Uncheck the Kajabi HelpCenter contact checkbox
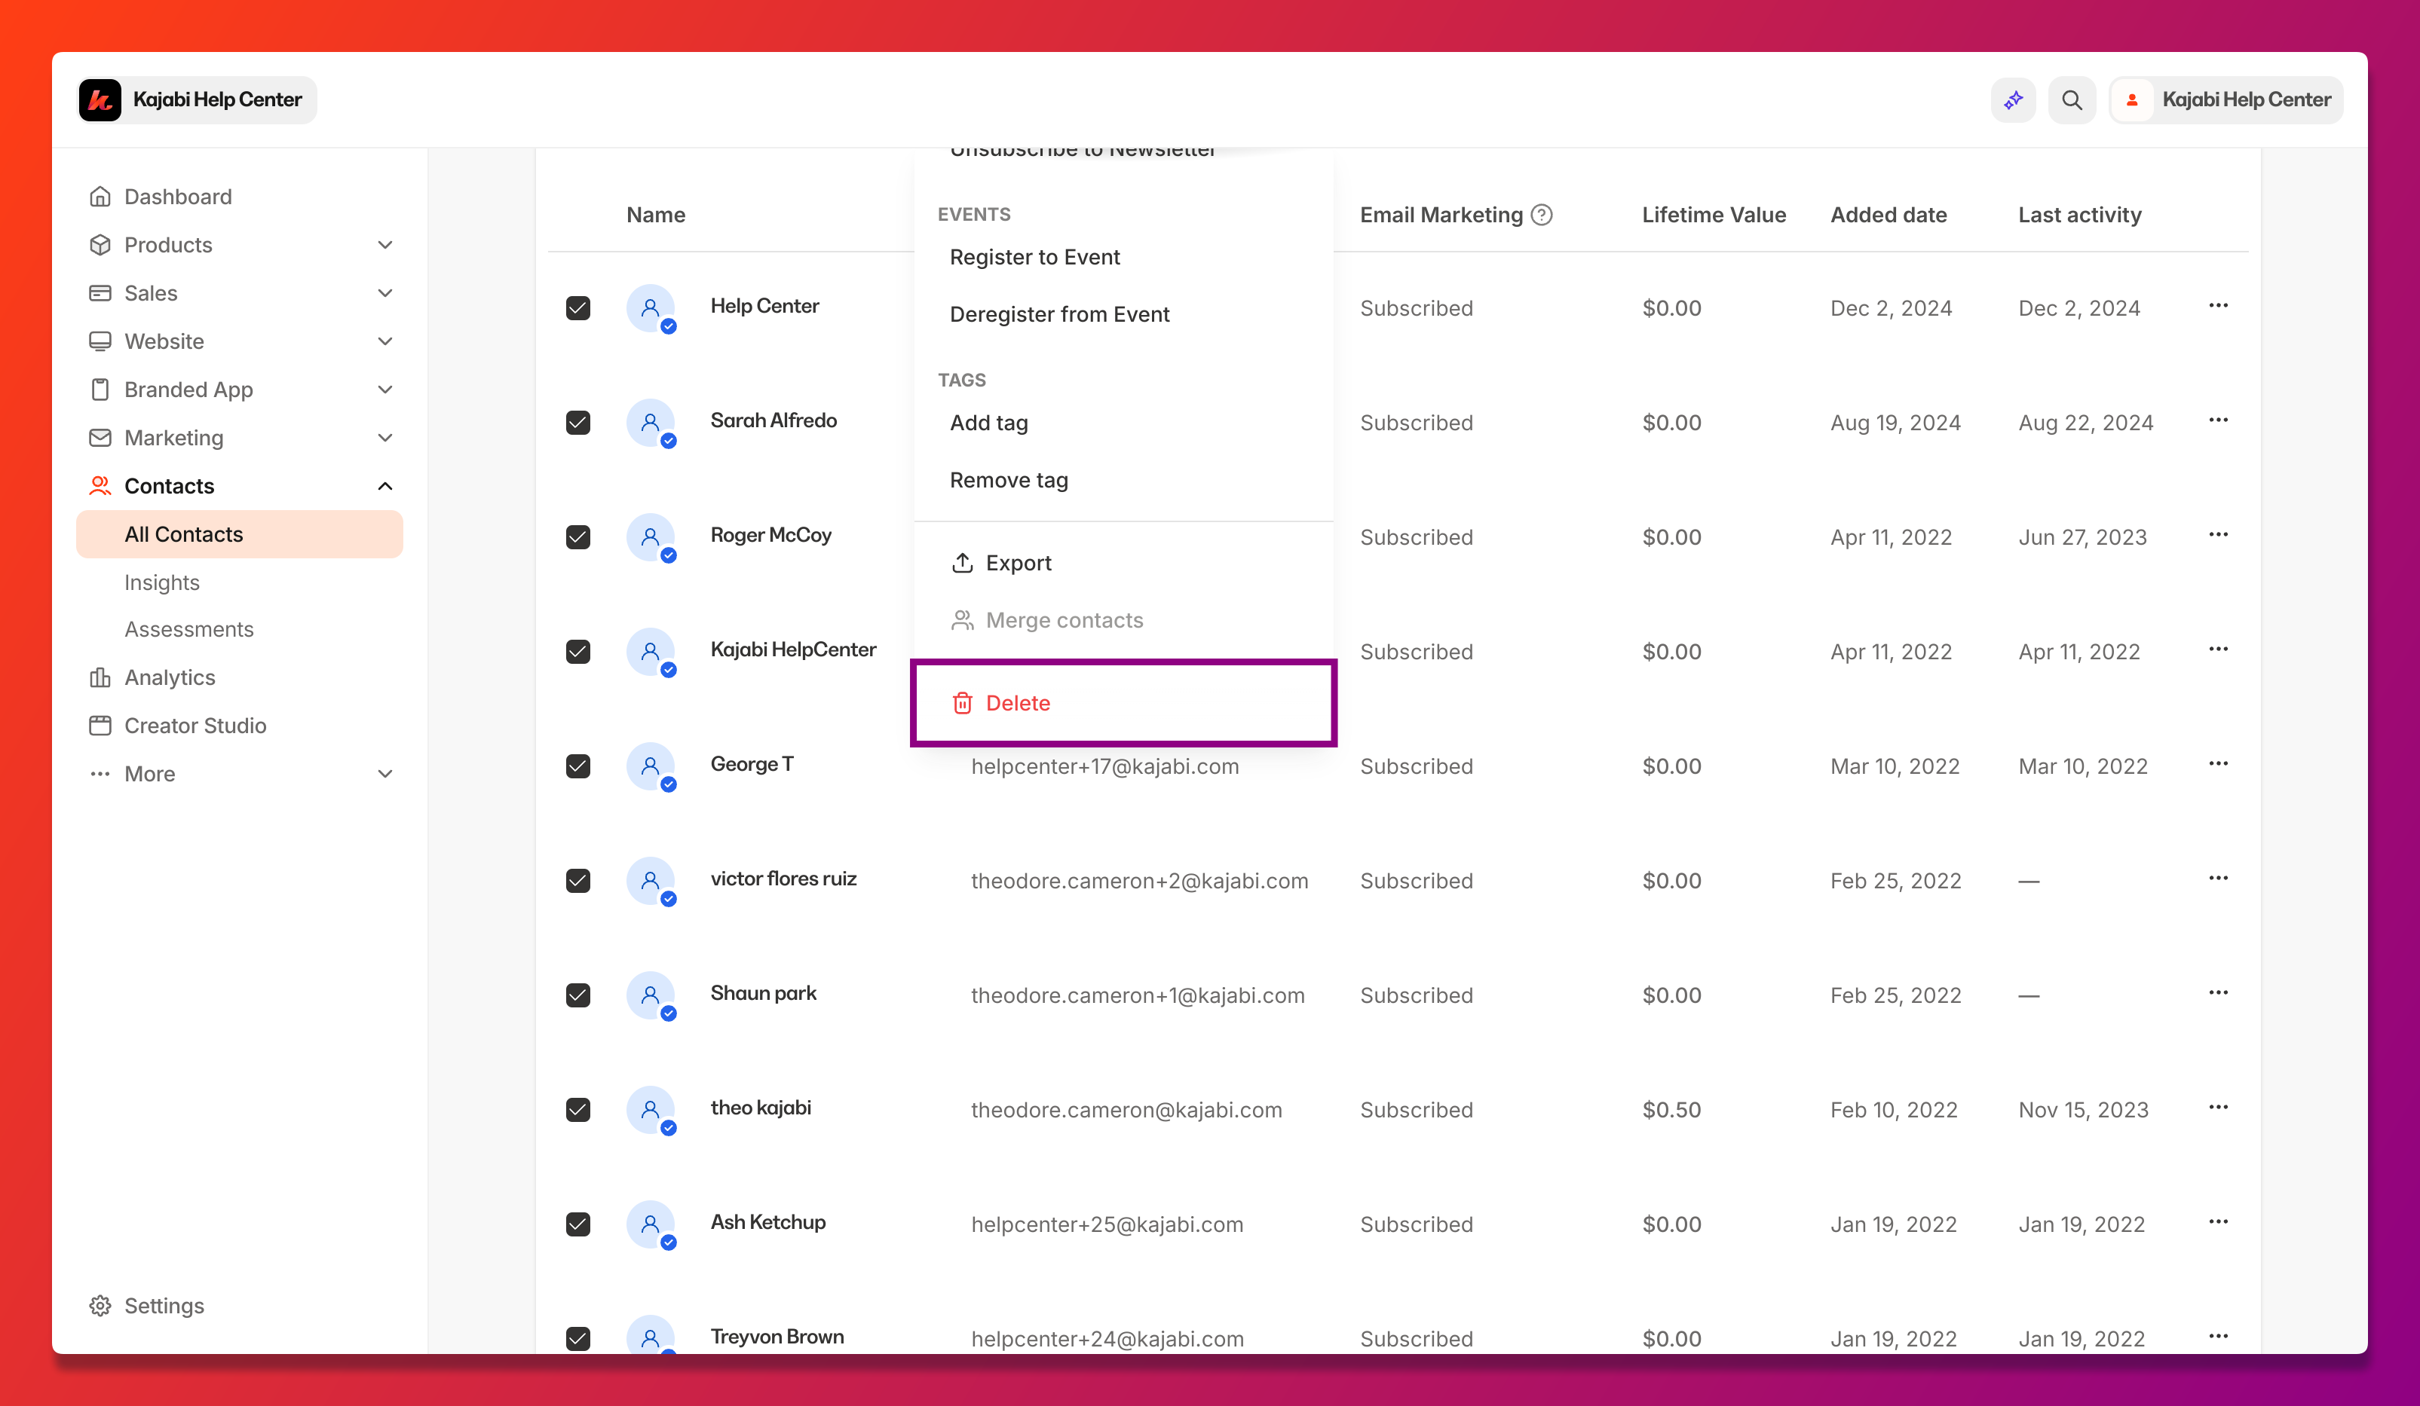Image resolution: width=2420 pixels, height=1406 pixels. coord(578,652)
